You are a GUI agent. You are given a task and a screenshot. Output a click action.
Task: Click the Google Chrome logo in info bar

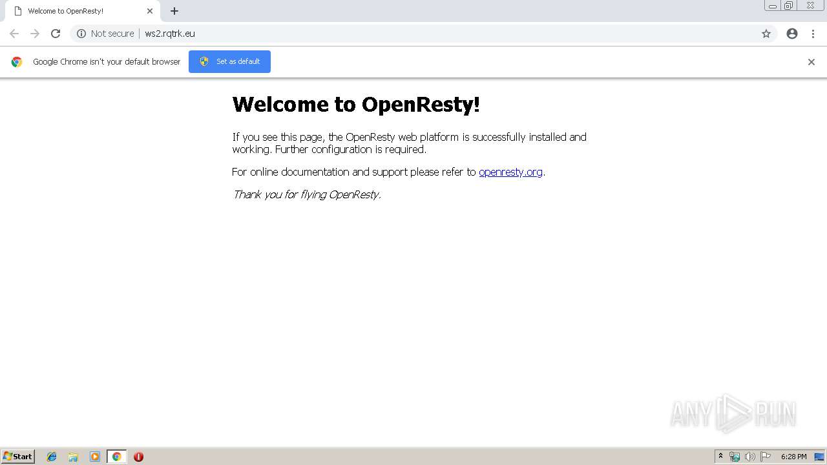17,62
